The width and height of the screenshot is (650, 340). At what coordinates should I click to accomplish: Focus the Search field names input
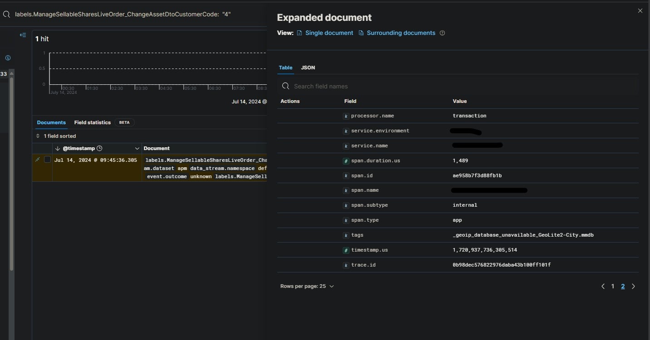tap(458, 86)
